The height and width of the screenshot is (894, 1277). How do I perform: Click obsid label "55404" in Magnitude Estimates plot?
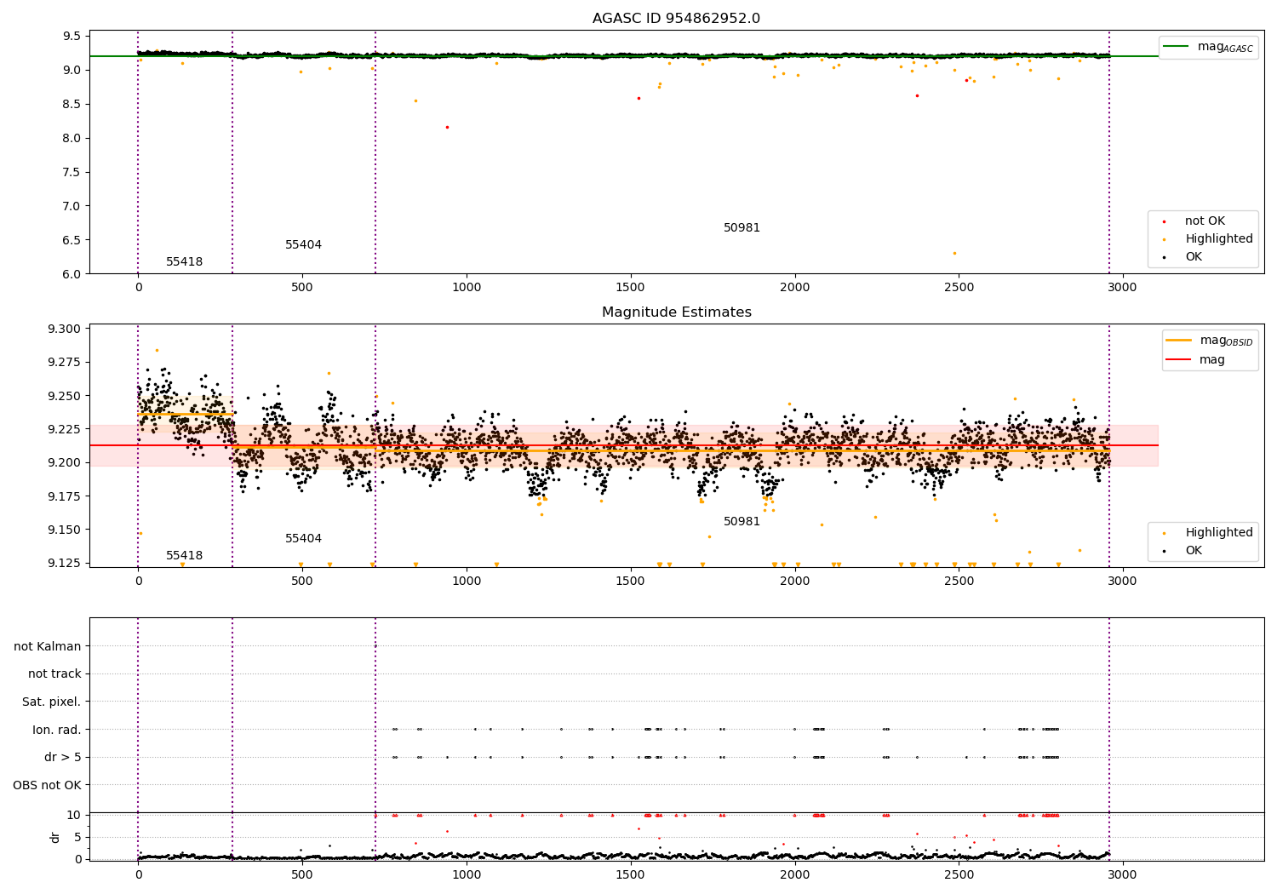(x=303, y=539)
